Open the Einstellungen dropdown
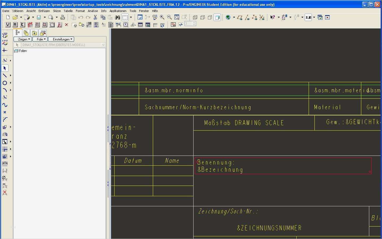Screen dimensions: 382x239 coord(61,39)
